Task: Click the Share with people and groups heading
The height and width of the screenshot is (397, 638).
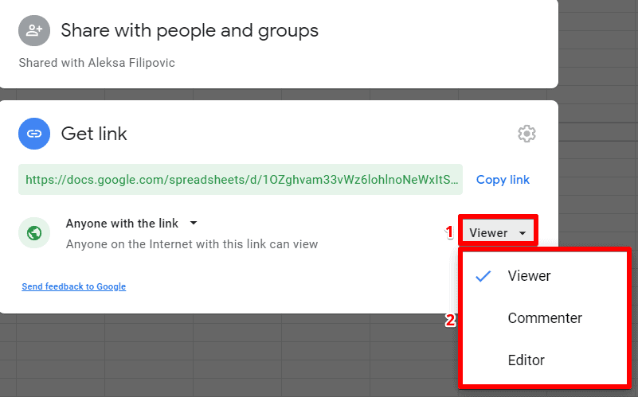Action: click(190, 31)
